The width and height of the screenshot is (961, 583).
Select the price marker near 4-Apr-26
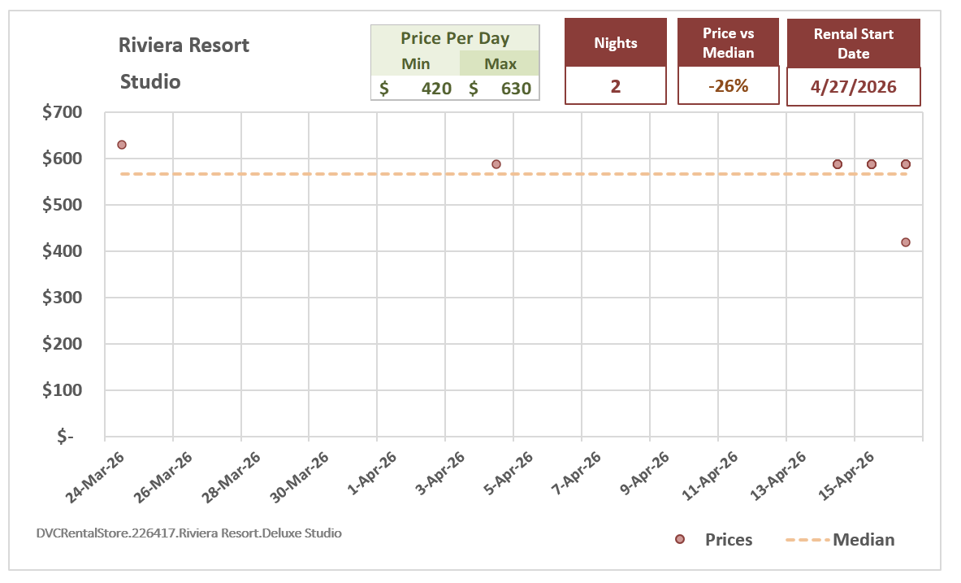[496, 164]
